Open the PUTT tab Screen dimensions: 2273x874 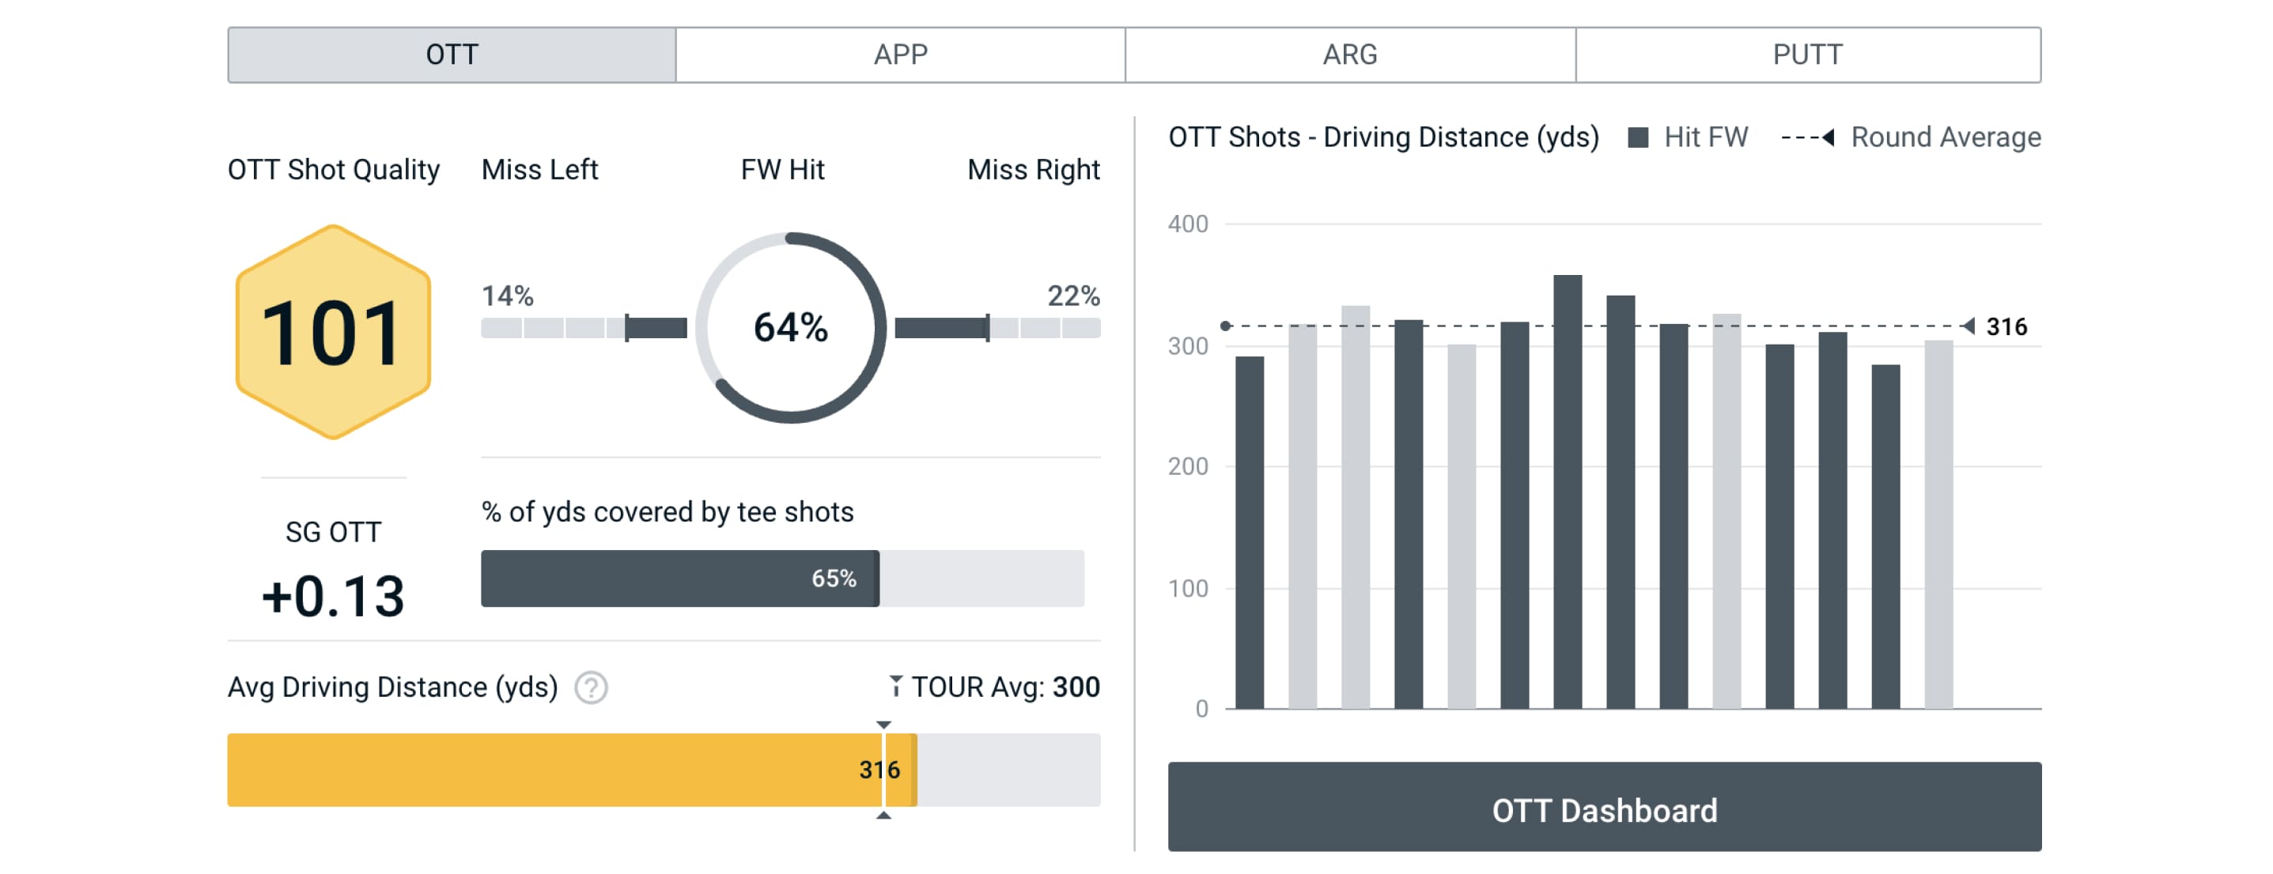coord(1807,55)
